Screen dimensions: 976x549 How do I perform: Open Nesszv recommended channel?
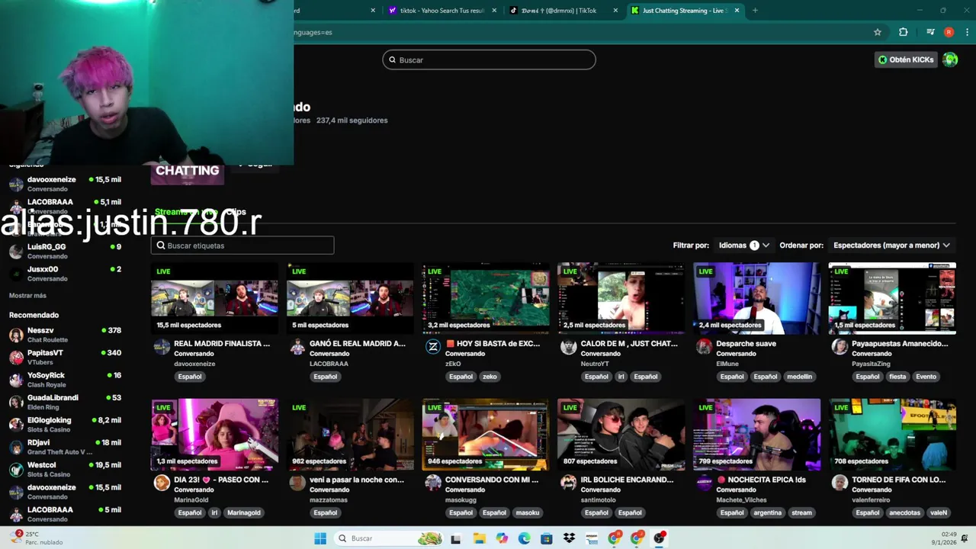[65, 335]
